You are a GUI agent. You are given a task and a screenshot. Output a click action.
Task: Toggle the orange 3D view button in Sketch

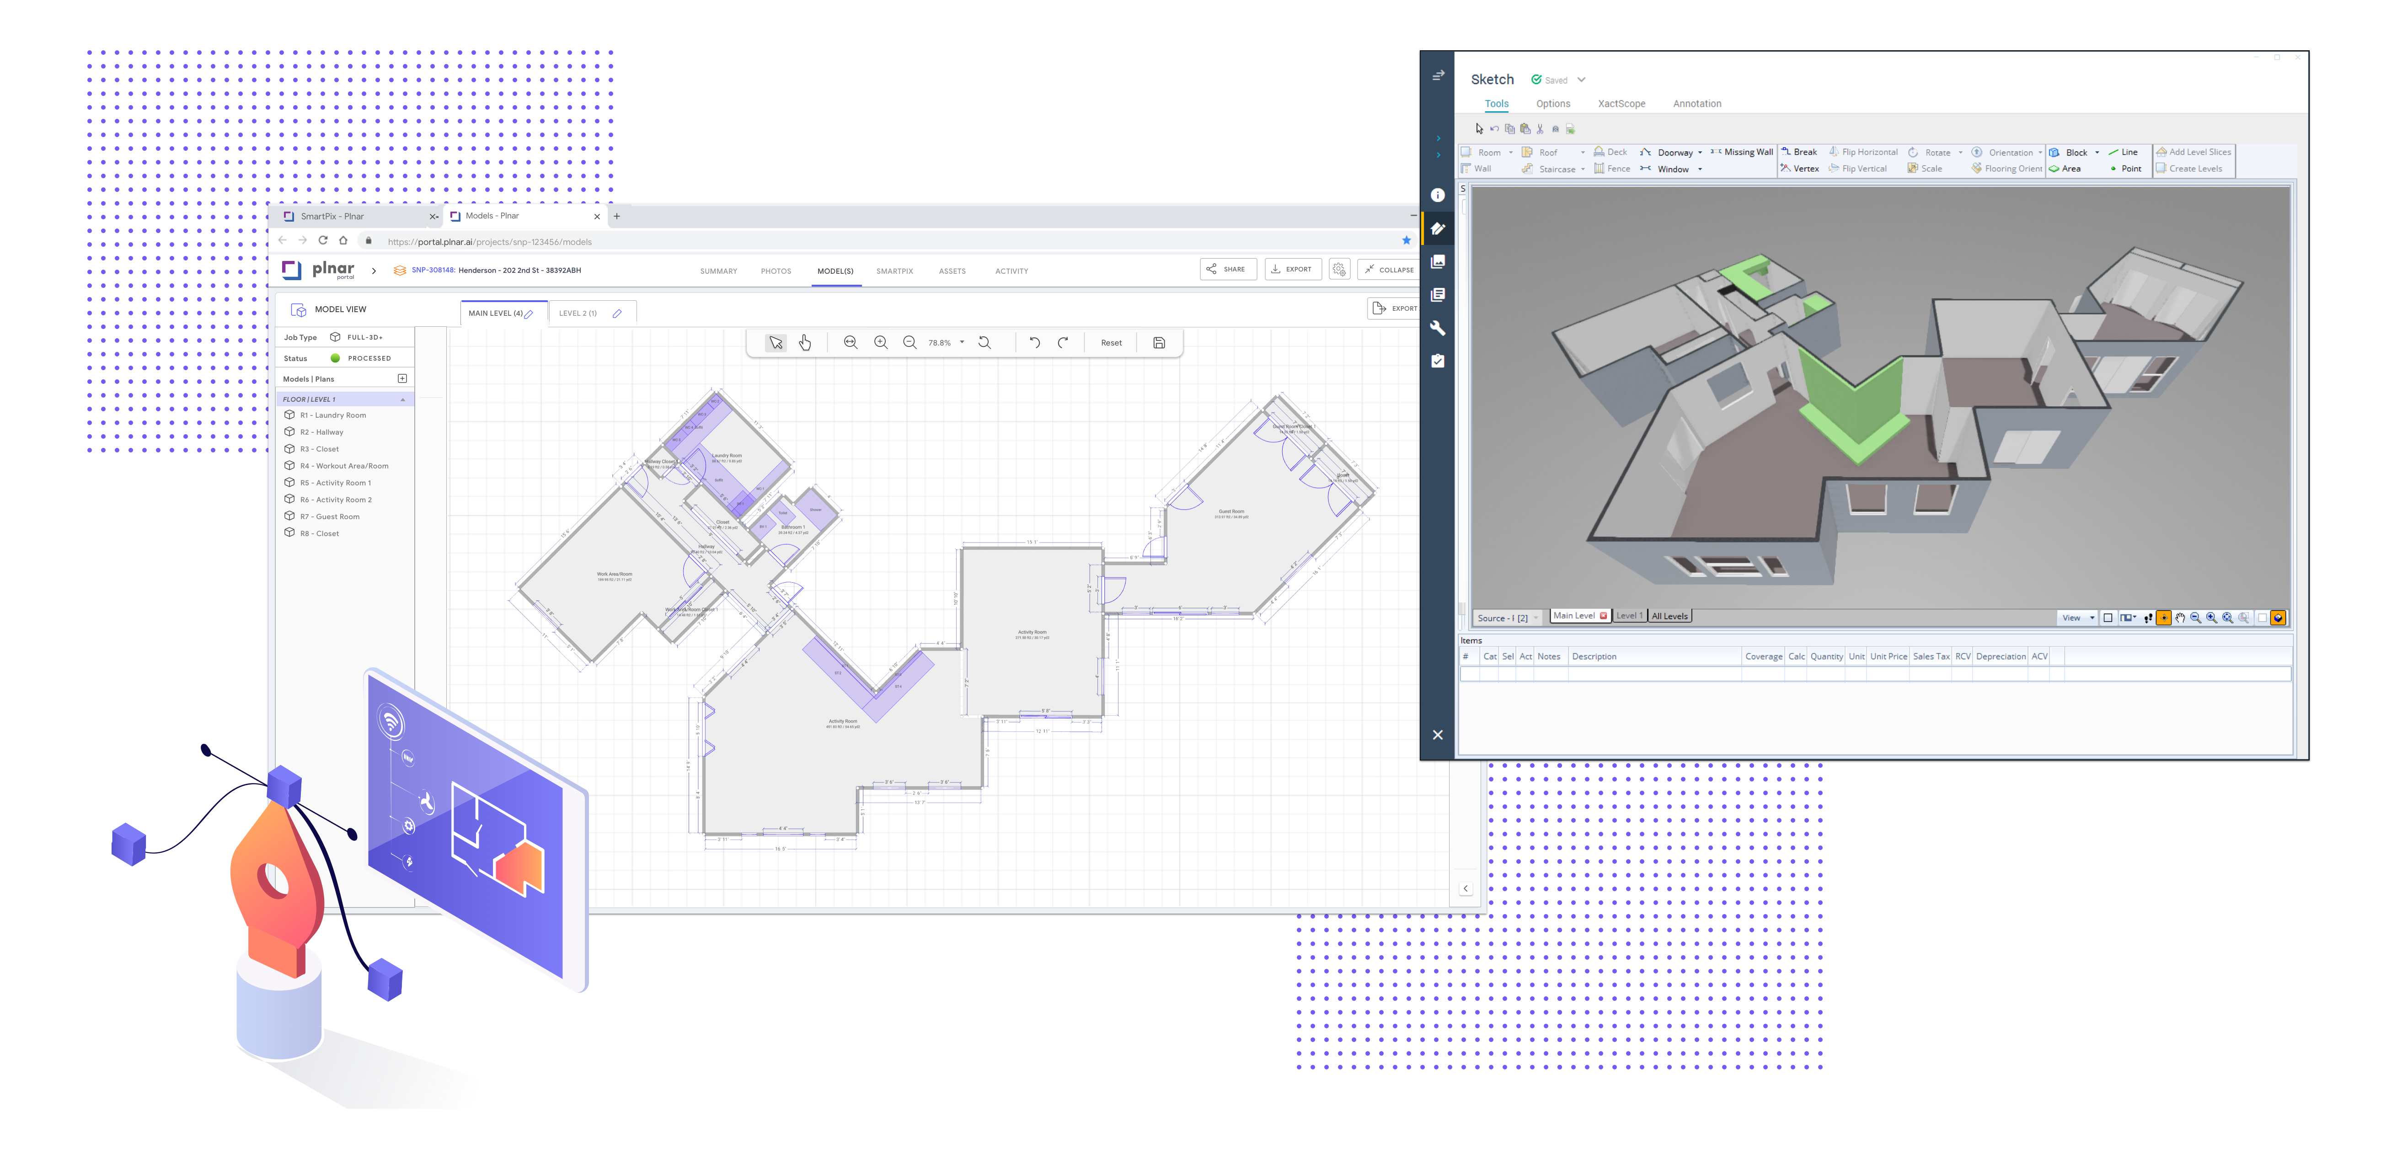click(x=2278, y=617)
